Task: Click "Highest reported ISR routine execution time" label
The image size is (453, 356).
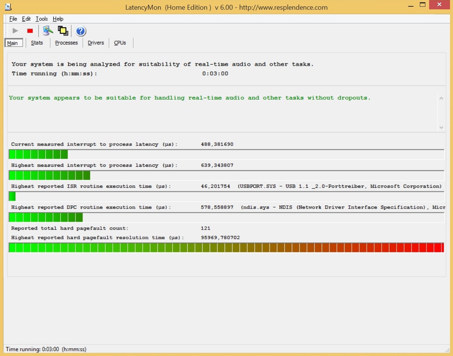Action: [x=91, y=186]
